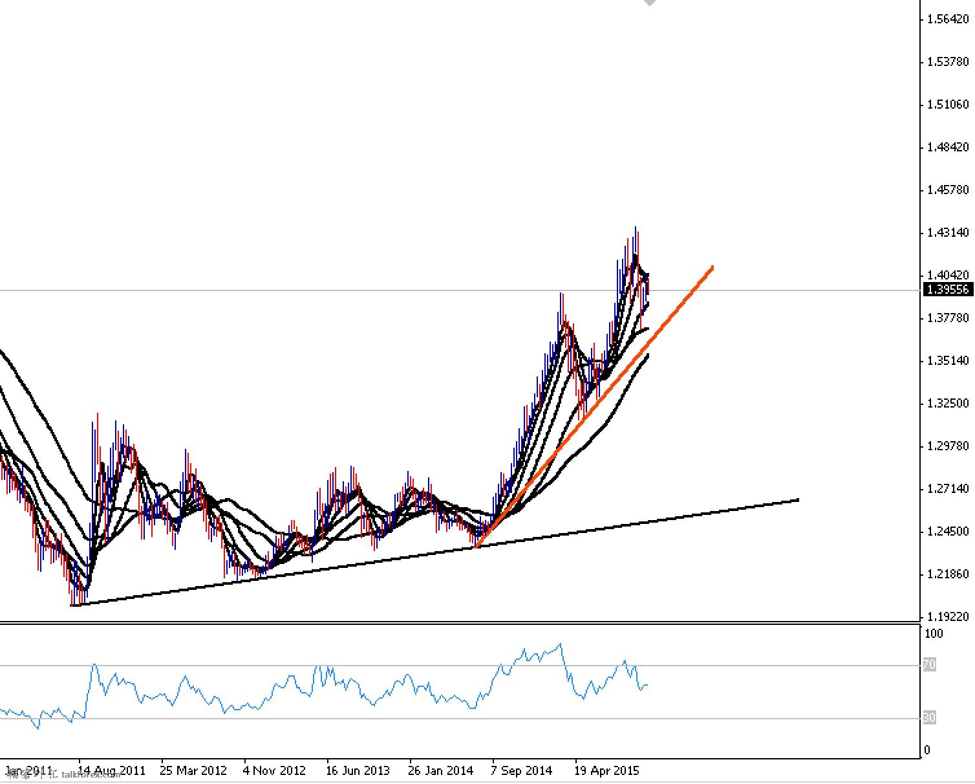This screenshot has height=784, width=975.
Task: Click the 1.24500 price axis label
Action: tap(948, 531)
